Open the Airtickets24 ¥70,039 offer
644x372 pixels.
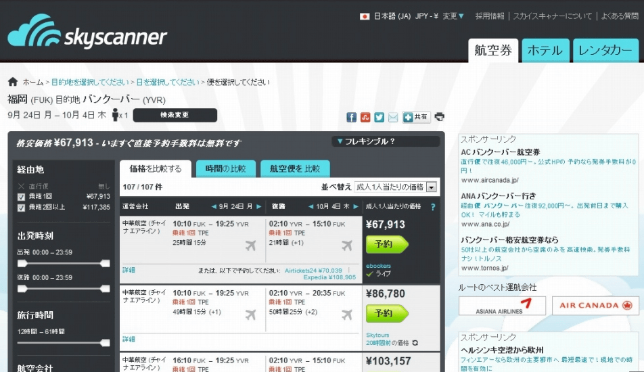[x=313, y=271]
